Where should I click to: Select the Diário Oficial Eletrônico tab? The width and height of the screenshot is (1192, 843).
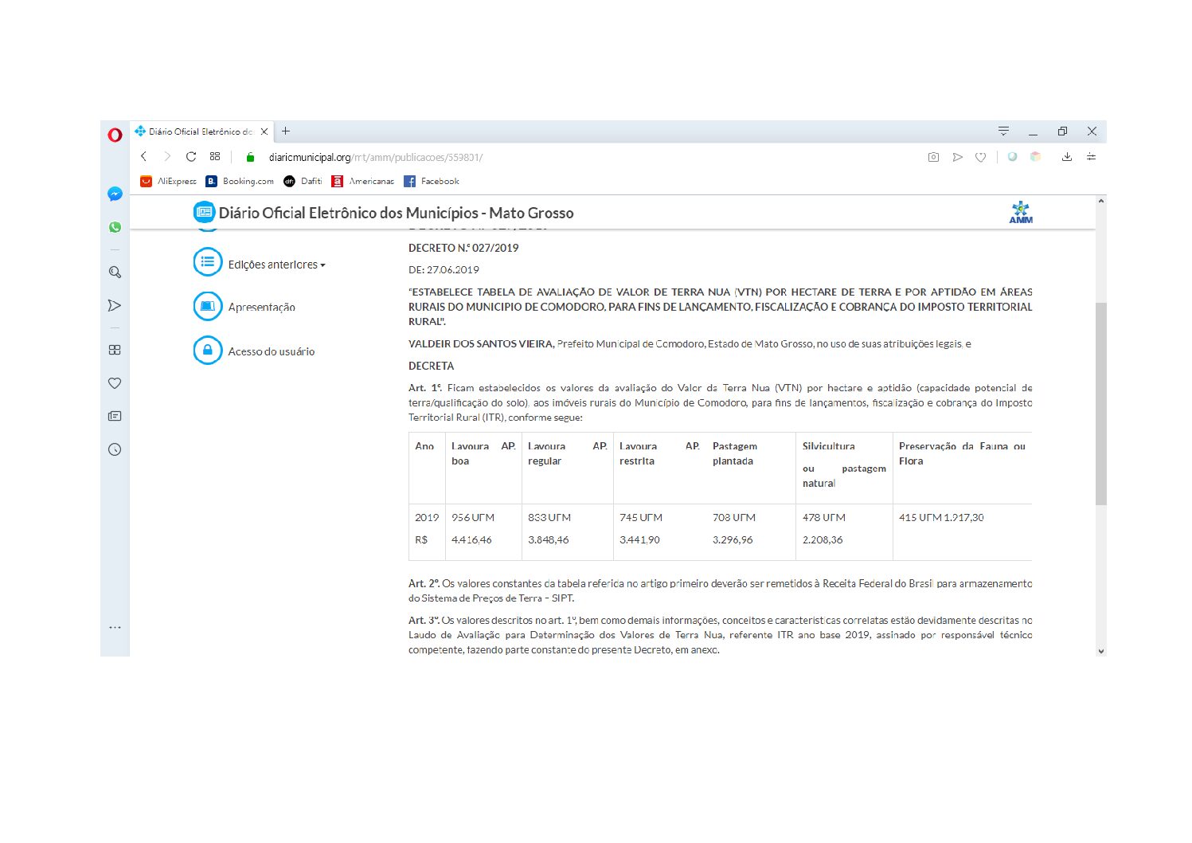coord(199,131)
